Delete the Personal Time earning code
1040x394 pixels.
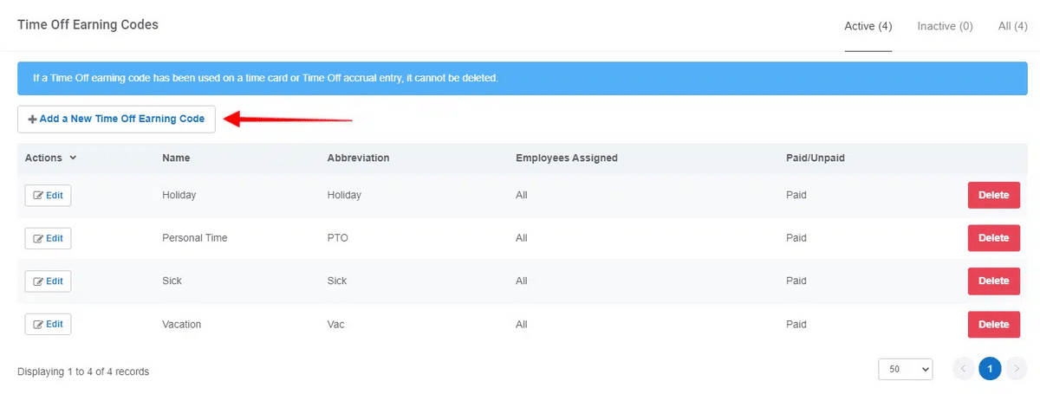(993, 238)
